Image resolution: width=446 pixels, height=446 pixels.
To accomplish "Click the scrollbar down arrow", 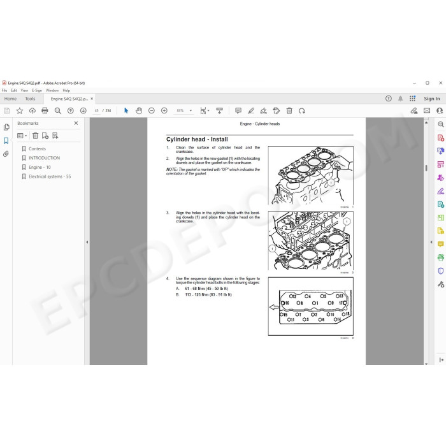I will [x=426, y=363].
